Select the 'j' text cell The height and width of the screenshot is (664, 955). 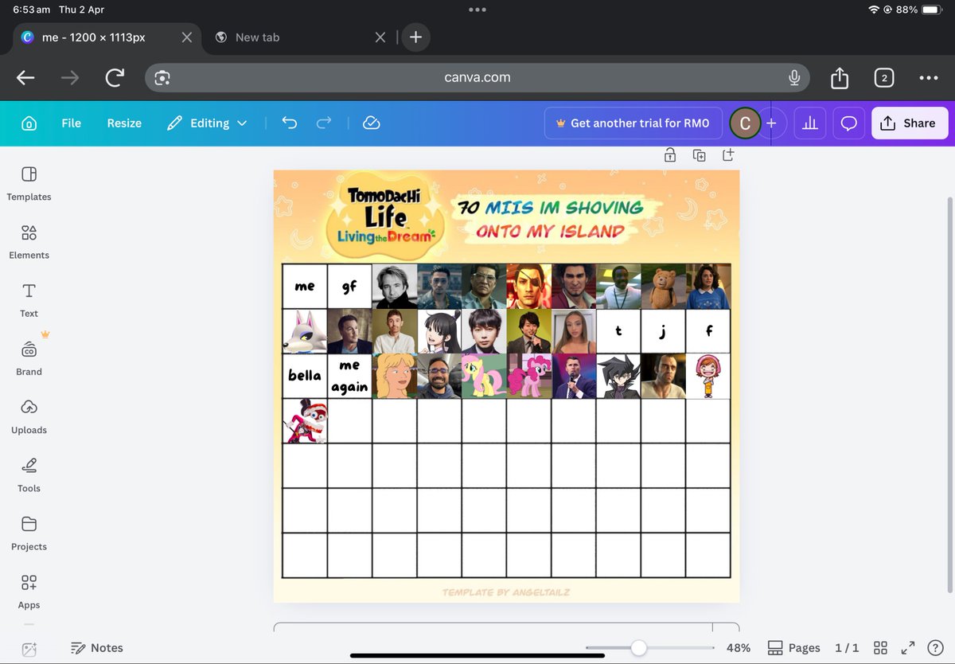click(x=663, y=331)
